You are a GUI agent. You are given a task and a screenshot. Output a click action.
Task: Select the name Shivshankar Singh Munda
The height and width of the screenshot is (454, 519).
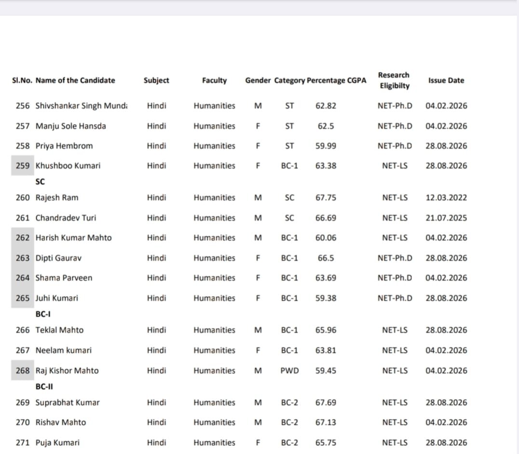82,106
